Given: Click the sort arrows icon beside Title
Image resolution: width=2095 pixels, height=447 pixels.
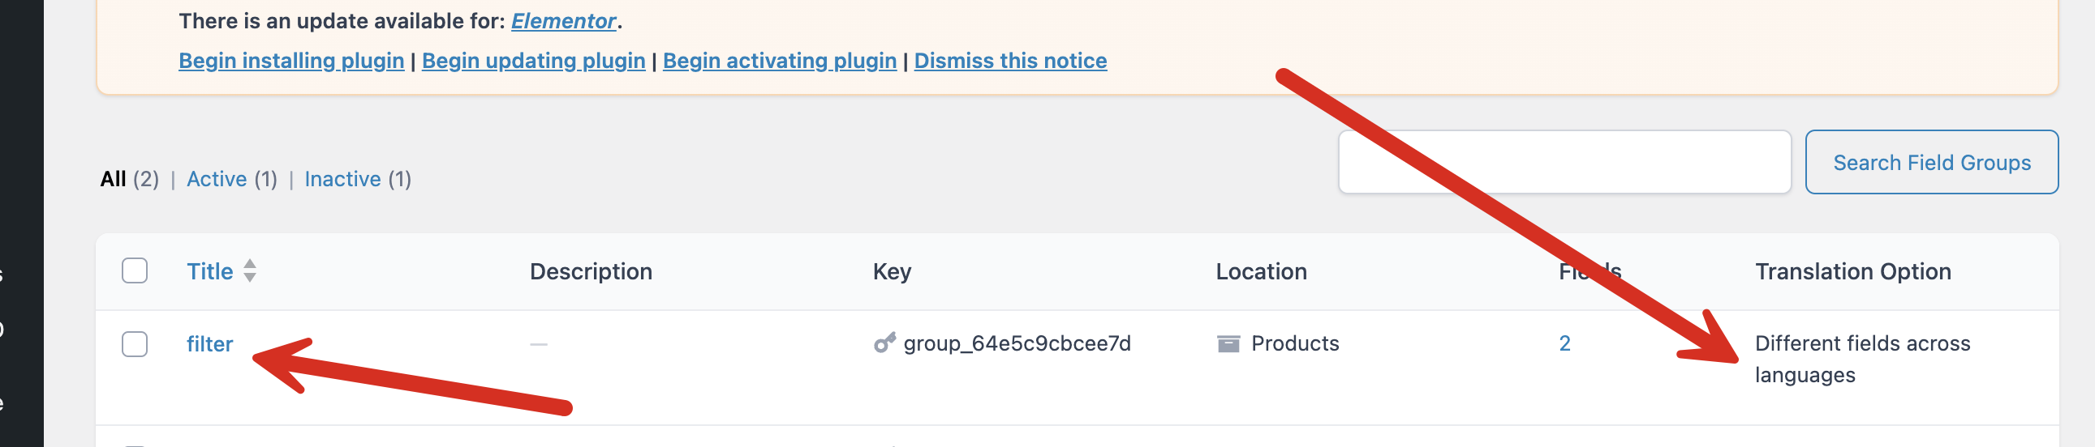Looking at the screenshot, I should coord(250,271).
